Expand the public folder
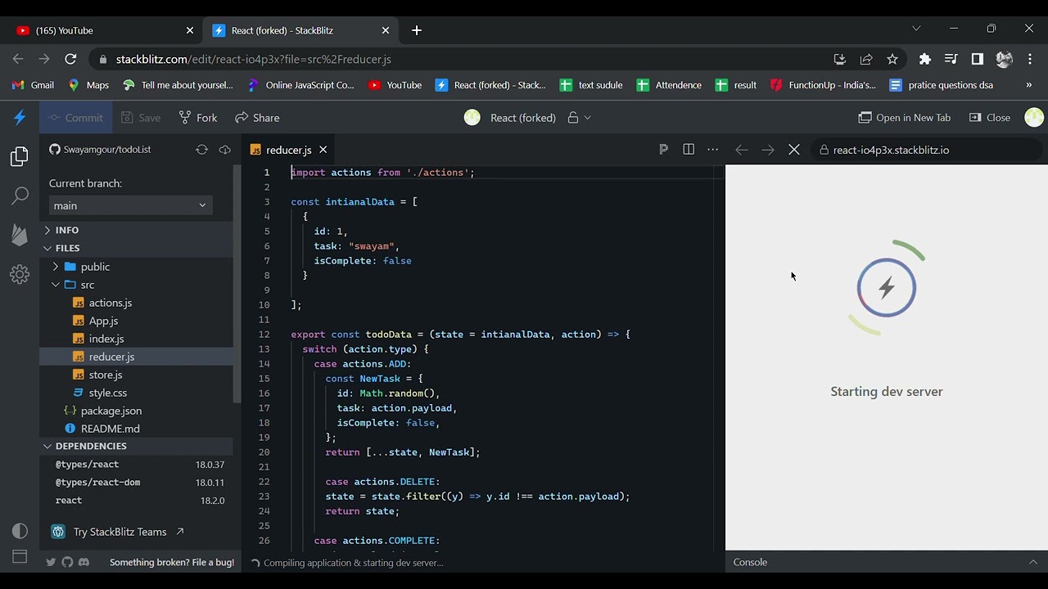The width and height of the screenshot is (1048, 589). (136, 267)
